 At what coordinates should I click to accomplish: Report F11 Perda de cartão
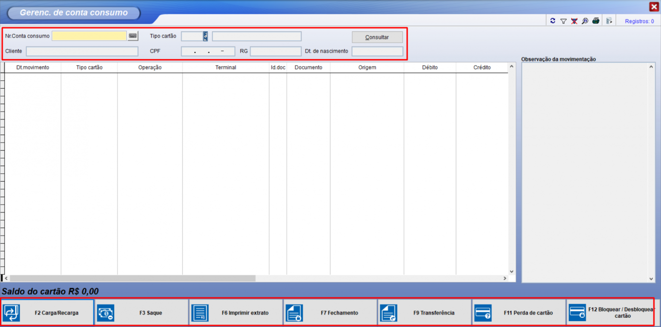point(519,313)
